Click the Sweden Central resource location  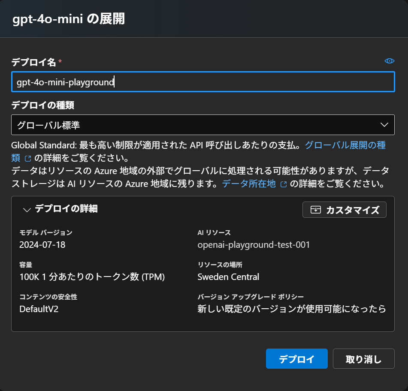pos(228,277)
